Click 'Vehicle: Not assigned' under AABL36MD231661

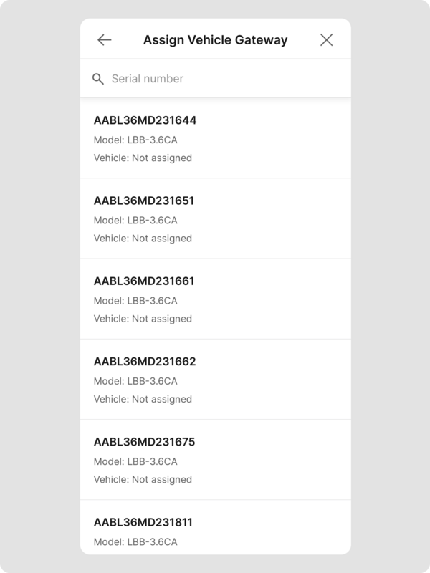[143, 319]
